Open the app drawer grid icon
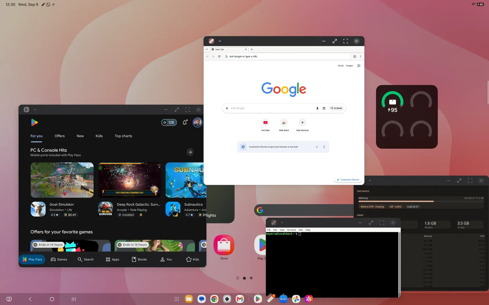 tap(177, 299)
